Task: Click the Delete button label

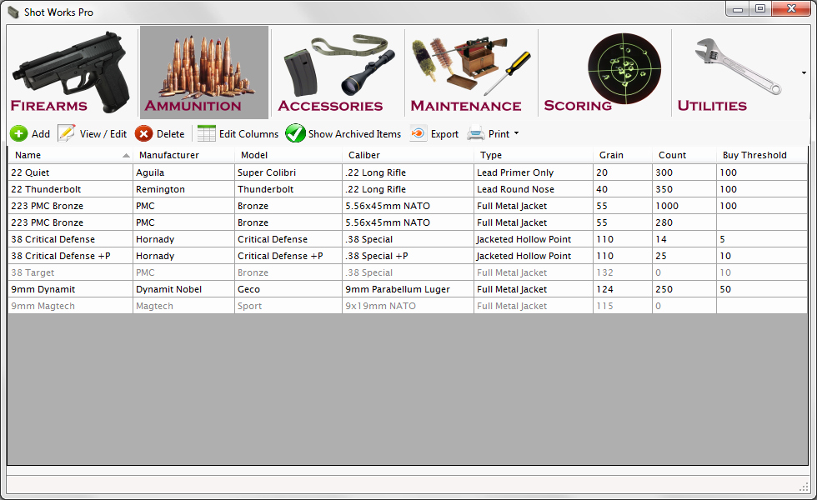Action: [x=170, y=134]
